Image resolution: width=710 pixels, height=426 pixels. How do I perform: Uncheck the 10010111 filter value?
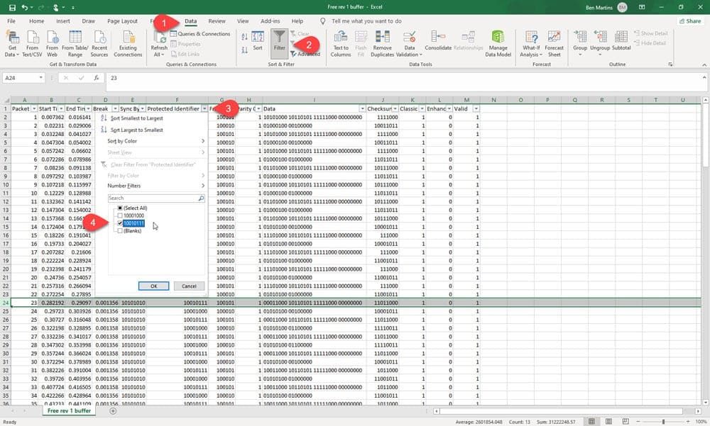tap(120, 223)
